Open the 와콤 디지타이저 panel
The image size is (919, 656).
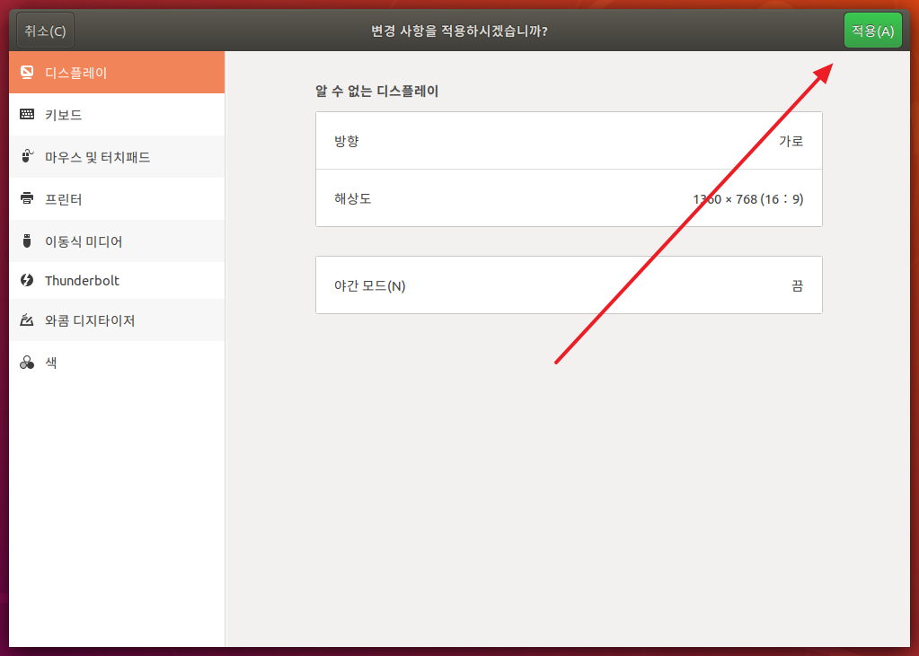(117, 320)
